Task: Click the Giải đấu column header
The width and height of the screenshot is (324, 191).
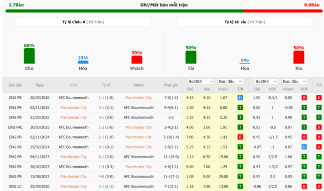Action: (x=15, y=85)
